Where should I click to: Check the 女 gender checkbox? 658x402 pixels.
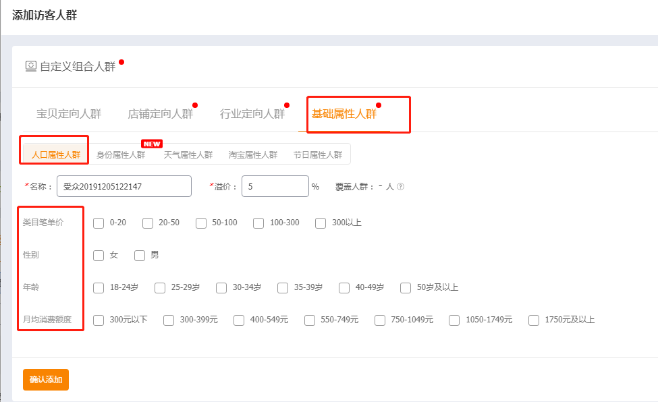tap(99, 255)
